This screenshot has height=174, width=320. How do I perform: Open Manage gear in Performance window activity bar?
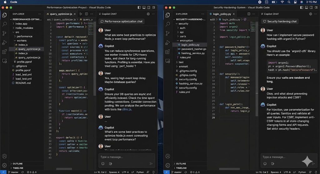click(4, 165)
